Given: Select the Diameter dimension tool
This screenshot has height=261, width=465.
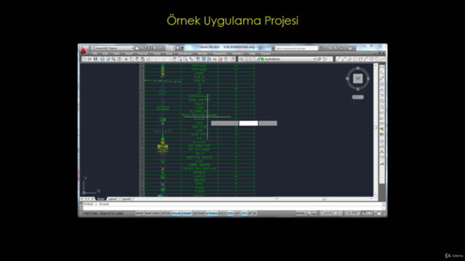Looking at the screenshot, I should point(382,101).
